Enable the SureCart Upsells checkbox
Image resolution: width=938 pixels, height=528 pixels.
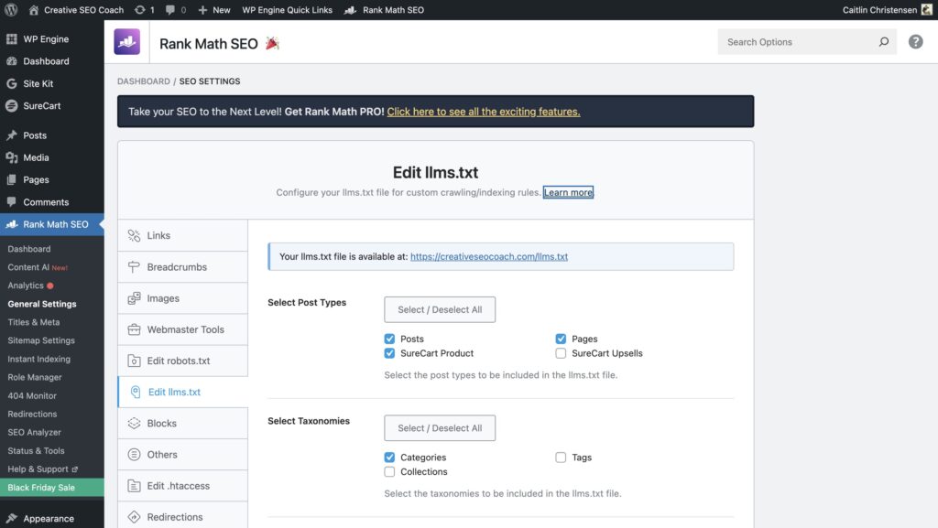pos(561,353)
